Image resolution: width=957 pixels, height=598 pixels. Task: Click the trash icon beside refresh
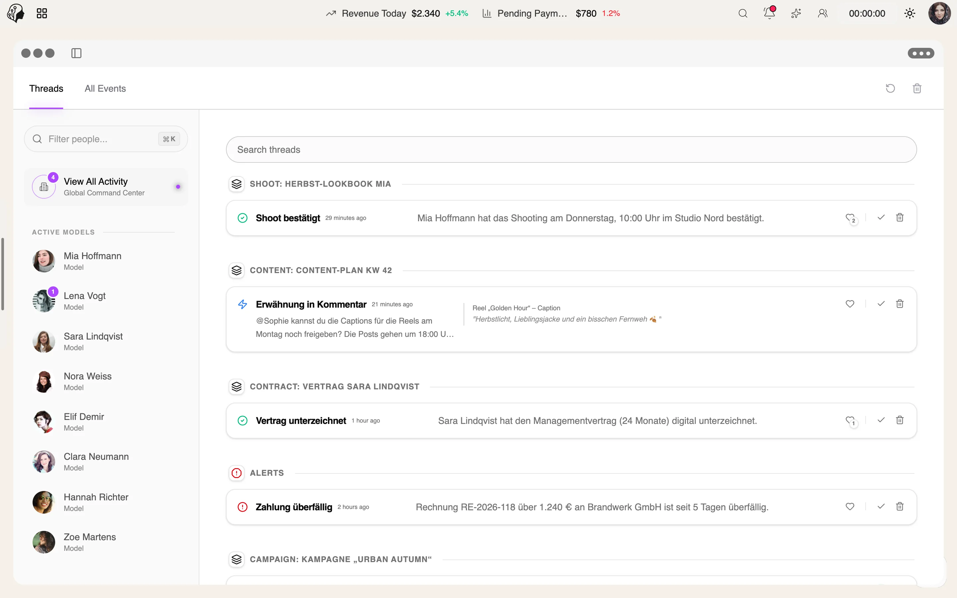pos(917,88)
